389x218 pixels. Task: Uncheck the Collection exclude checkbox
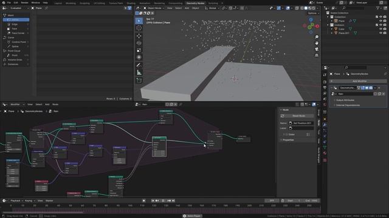[x=377, y=17]
